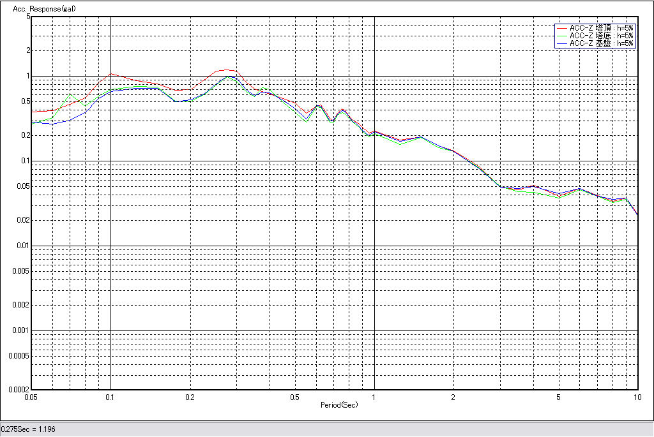Click the blue ACC-Z 基盤 legend line
Screen dimensions: 654x437
561,43
